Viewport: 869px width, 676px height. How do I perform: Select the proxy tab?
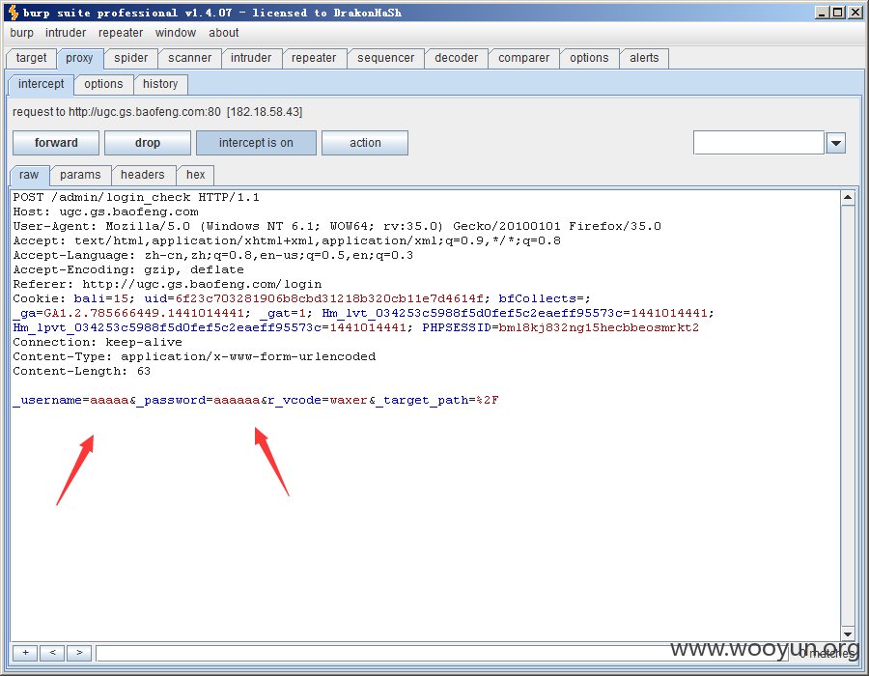pyautogui.click(x=79, y=58)
